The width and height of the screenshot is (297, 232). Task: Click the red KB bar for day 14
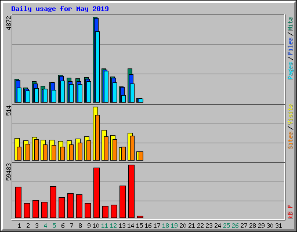[131, 191]
